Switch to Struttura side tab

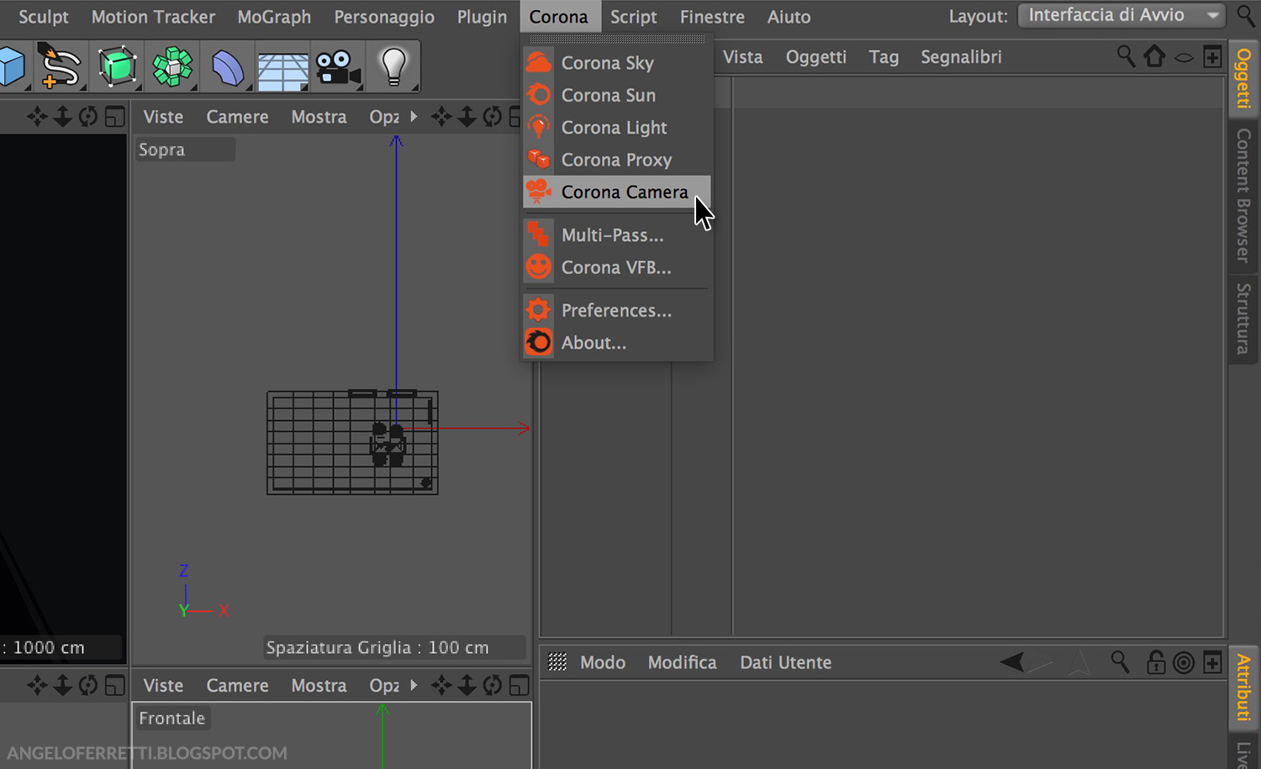pyautogui.click(x=1243, y=319)
